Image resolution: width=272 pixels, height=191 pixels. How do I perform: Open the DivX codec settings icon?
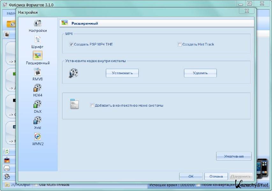point(38,104)
